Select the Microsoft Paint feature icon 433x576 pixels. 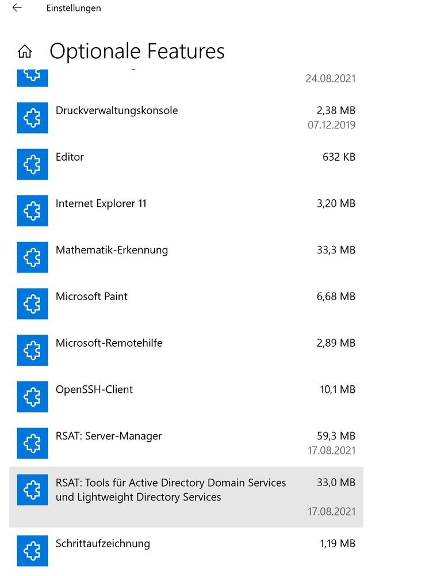point(32,304)
